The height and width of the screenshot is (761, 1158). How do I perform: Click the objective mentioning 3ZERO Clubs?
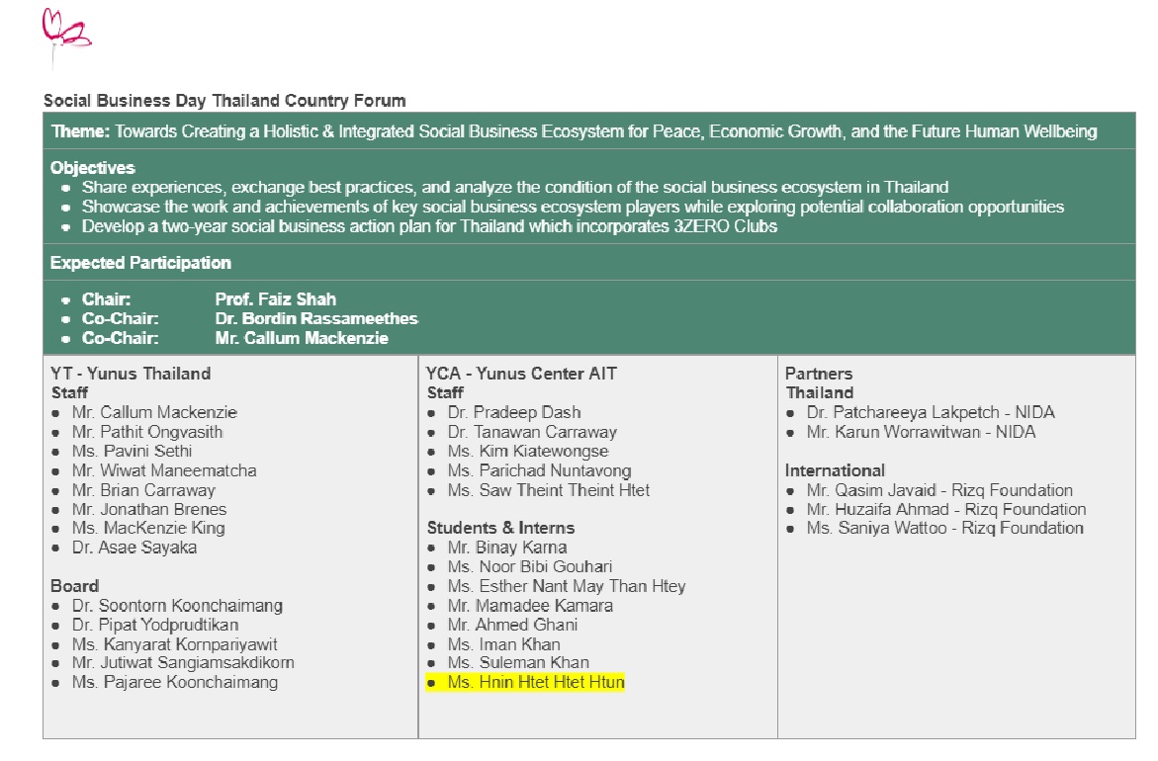429,226
